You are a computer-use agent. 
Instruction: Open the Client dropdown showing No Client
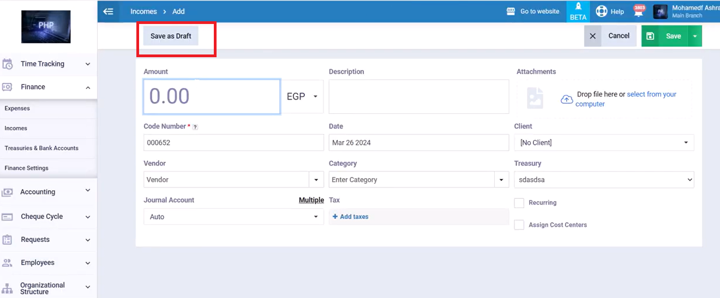pyautogui.click(x=604, y=143)
